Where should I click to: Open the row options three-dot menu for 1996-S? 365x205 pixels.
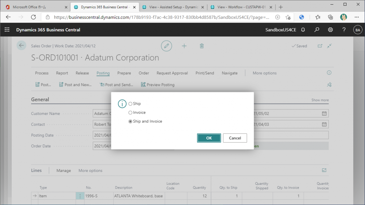tap(80, 196)
